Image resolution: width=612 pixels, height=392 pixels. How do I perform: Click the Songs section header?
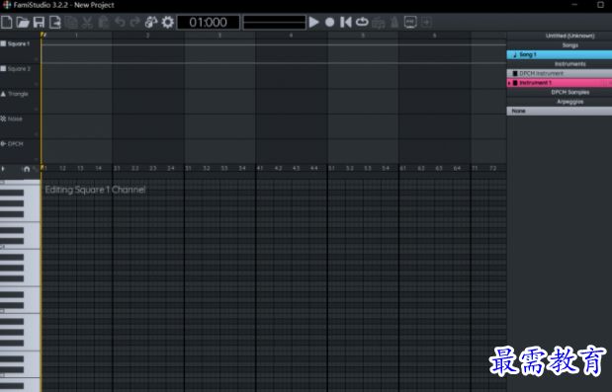569,45
